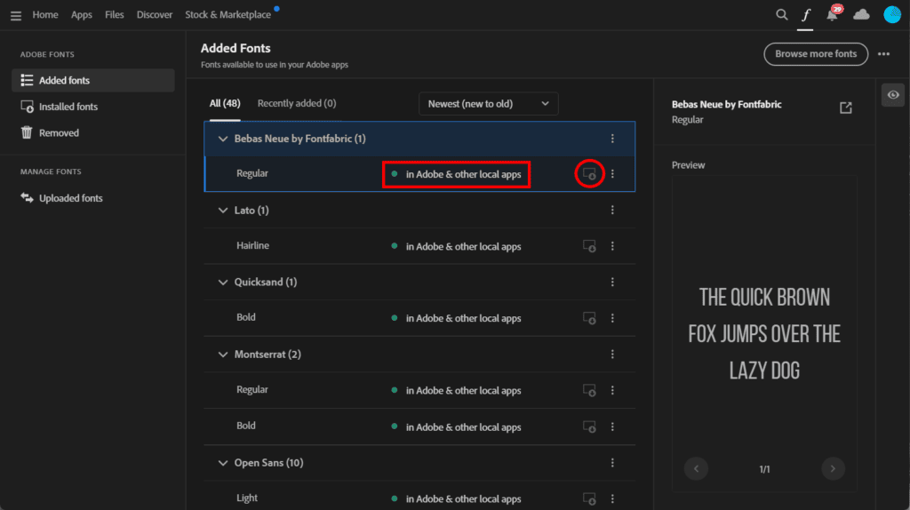Click the search magnifier icon

pyautogui.click(x=781, y=15)
